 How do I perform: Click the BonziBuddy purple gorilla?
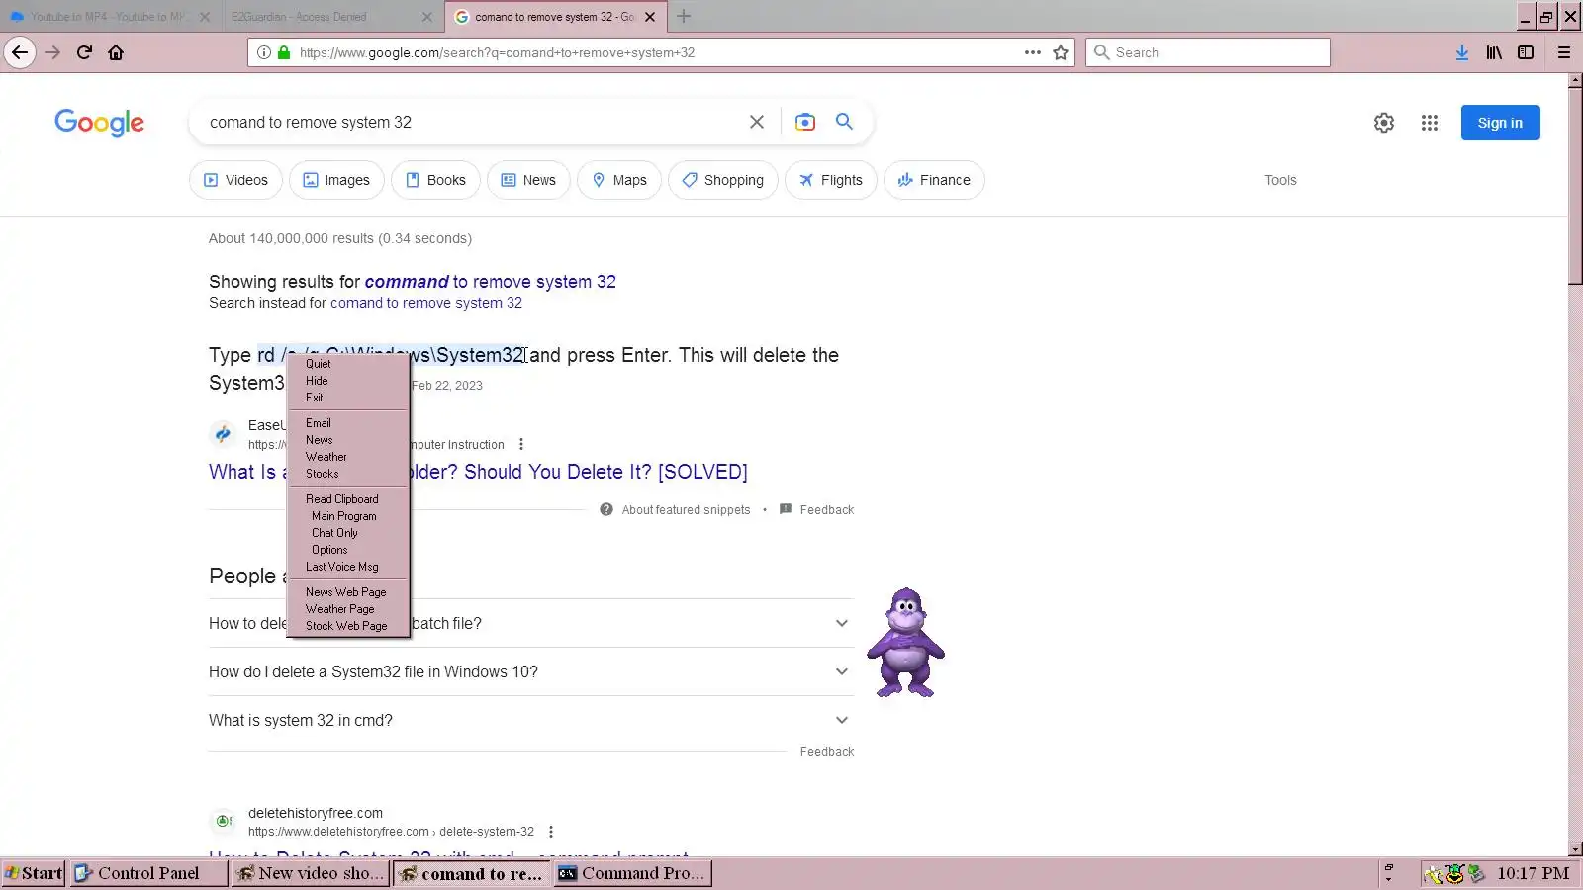[905, 643]
